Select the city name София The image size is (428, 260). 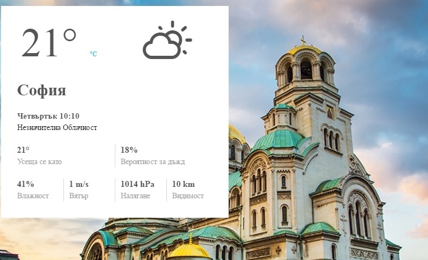point(42,90)
